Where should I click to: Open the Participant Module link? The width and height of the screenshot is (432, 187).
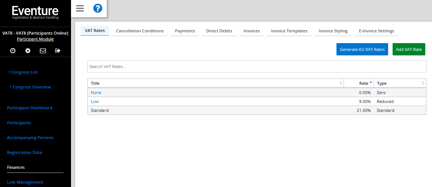(35, 39)
